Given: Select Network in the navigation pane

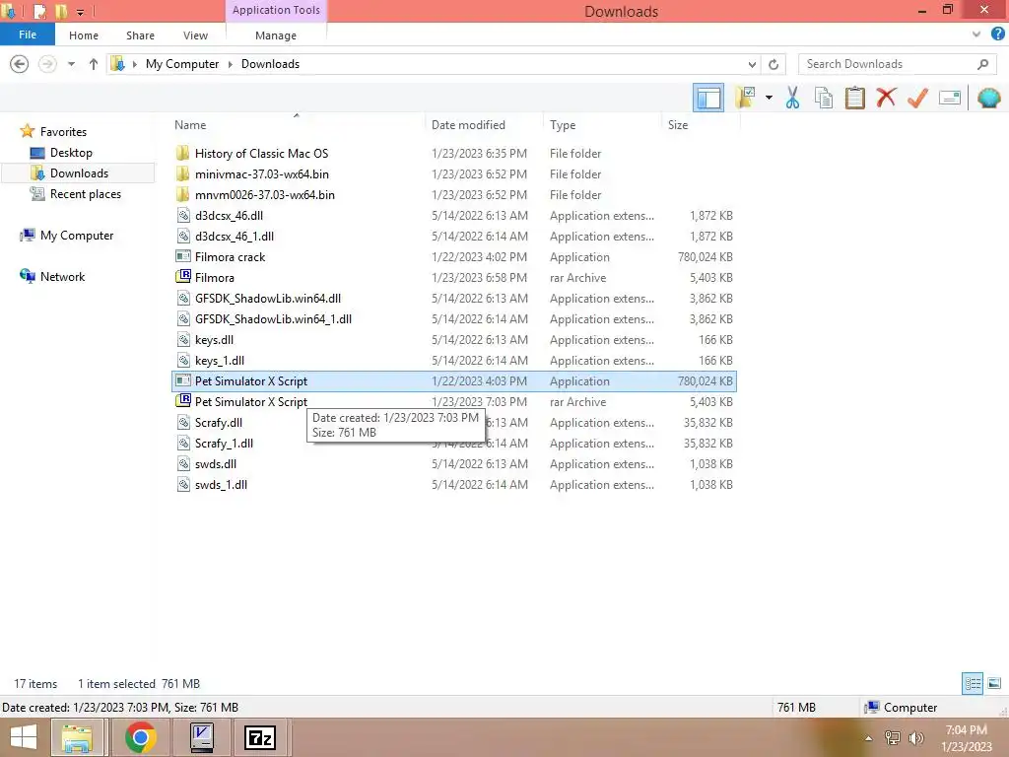Looking at the screenshot, I should (x=62, y=276).
